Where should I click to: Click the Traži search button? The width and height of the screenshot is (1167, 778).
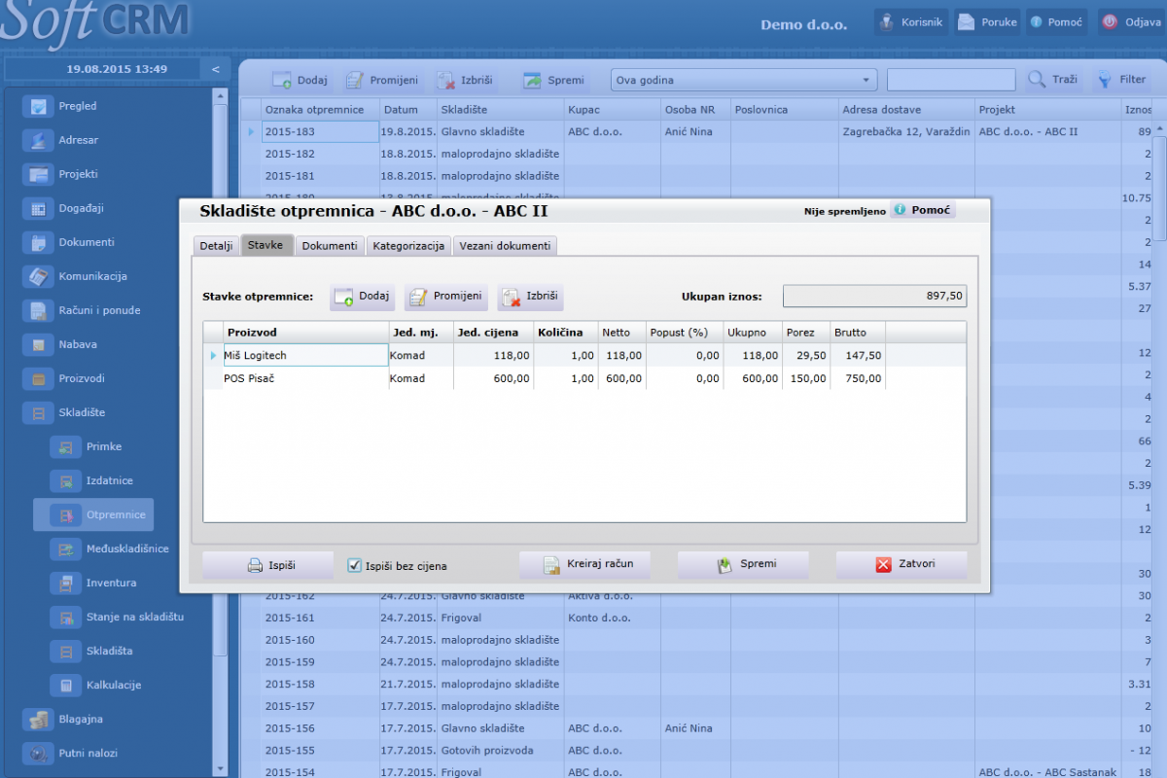(1052, 80)
